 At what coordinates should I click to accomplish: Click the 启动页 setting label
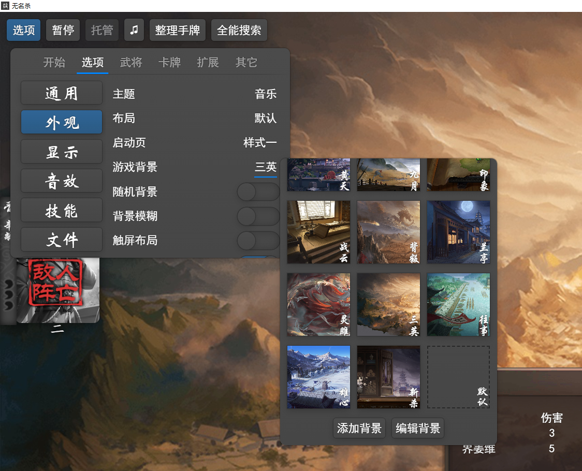(x=129, y=142)
